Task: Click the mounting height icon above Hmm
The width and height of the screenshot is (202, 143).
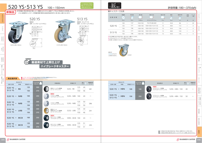Action: click(x=132, y=18)
